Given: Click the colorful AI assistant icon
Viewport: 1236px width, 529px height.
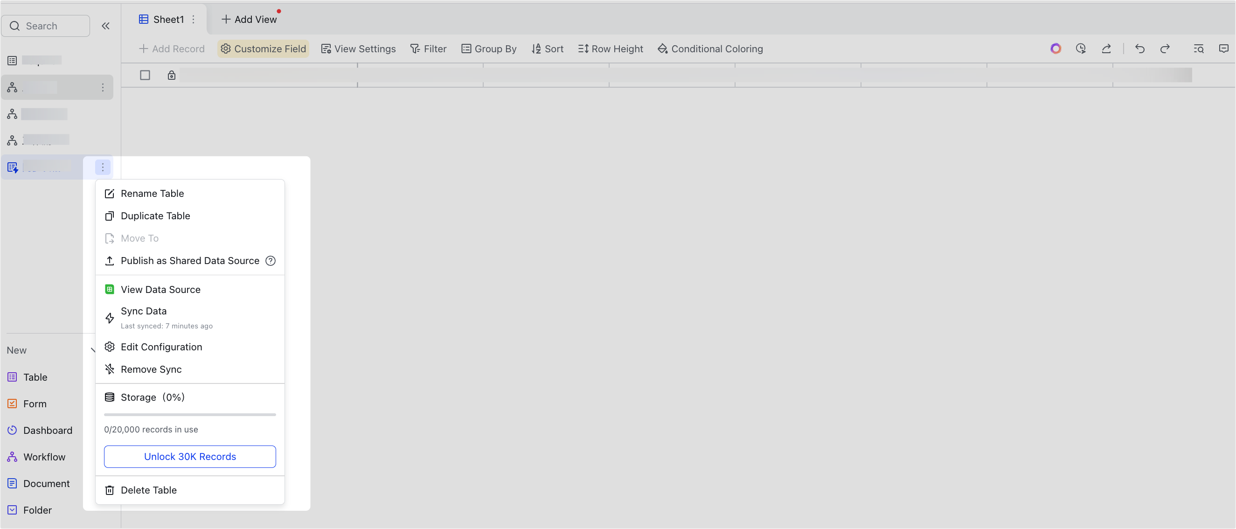Looking at the screenshot, I should point(1055,49).
